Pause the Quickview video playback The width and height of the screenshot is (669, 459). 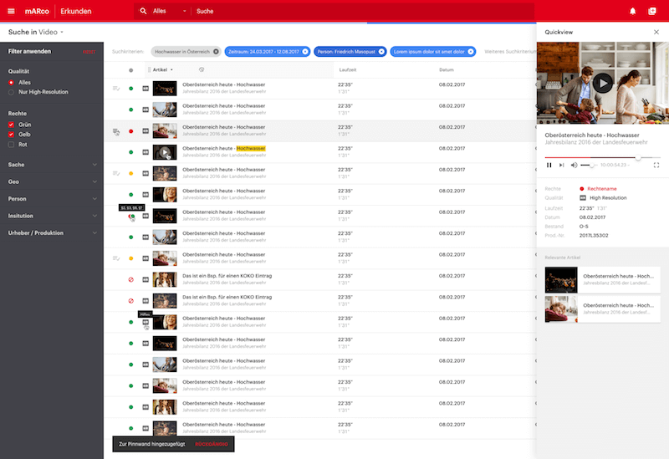pos(549,165)
